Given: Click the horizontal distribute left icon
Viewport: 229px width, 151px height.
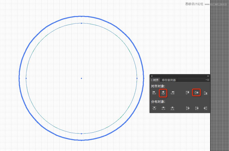Looking at the screenshot, I should (x=188, y=108).
